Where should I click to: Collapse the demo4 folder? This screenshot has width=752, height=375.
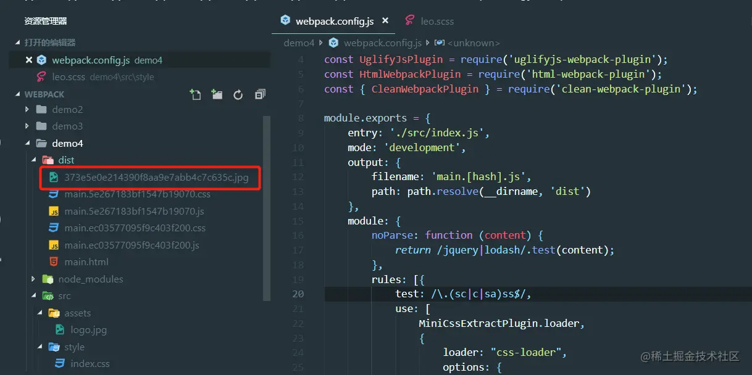[x=27, y=142]
